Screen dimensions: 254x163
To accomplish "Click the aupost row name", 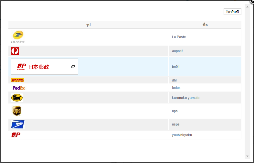I will pos(177,51).
